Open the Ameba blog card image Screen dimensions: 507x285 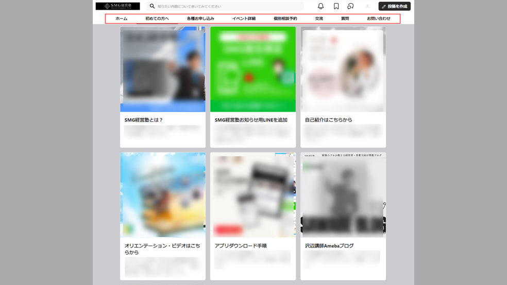(x=343, y=195)
